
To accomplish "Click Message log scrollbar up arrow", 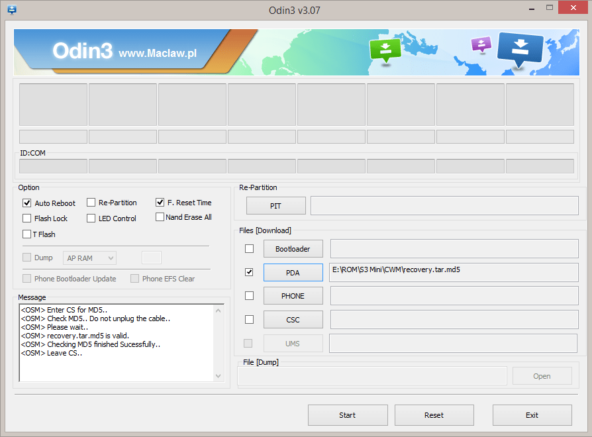I will click(219, 311).
